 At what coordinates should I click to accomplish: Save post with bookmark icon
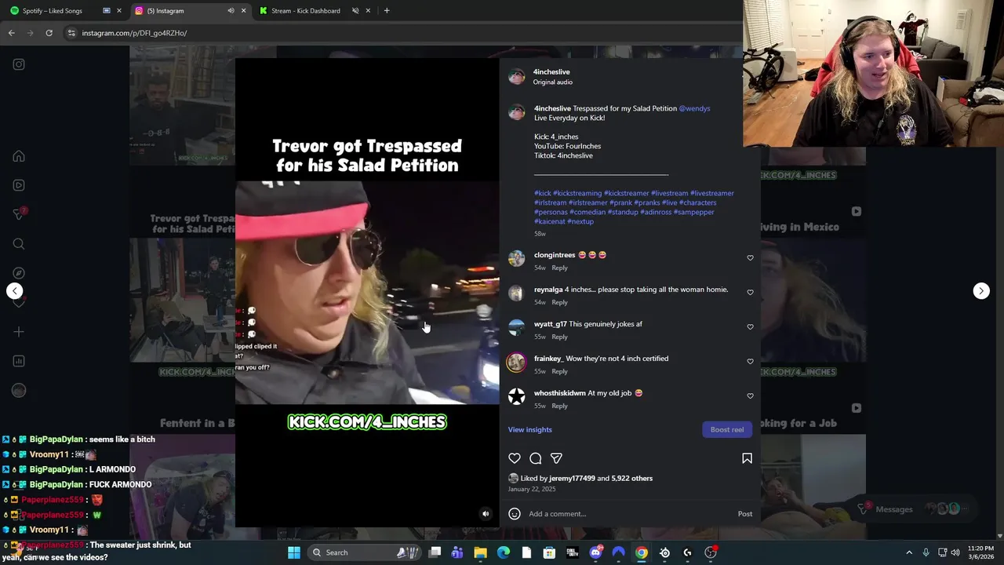click(x=747, y=458)
